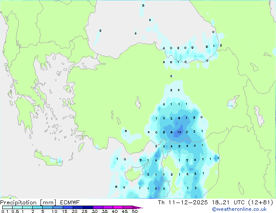Select the 10–15 mm legend color swatch

tap(57, 207)
